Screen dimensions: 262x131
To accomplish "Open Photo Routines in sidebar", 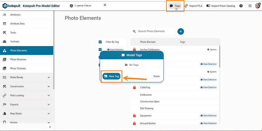I will (26, 59).
